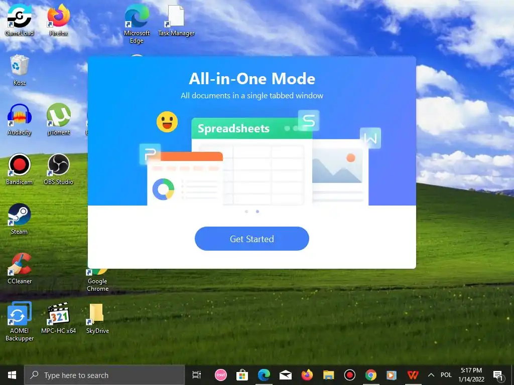Open Microsoft Edge from the taskbar
The image size is (514, 385).
pos(264,375)
